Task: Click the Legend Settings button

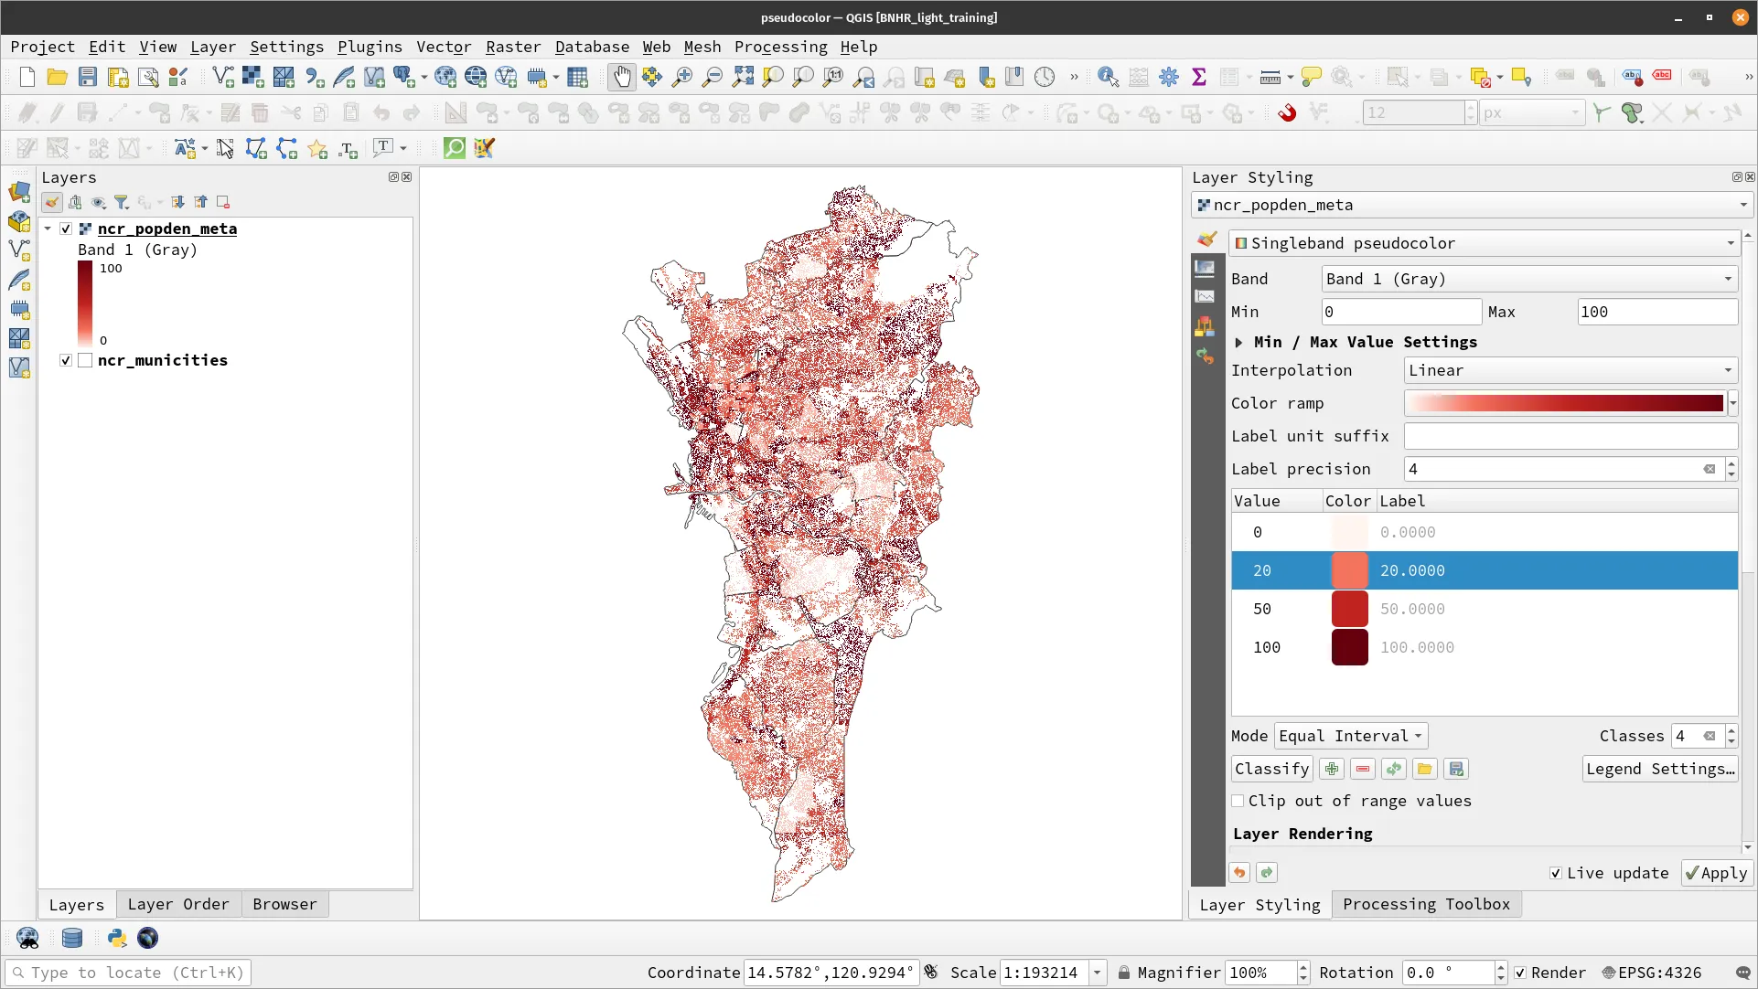Action: [1660, 769]
